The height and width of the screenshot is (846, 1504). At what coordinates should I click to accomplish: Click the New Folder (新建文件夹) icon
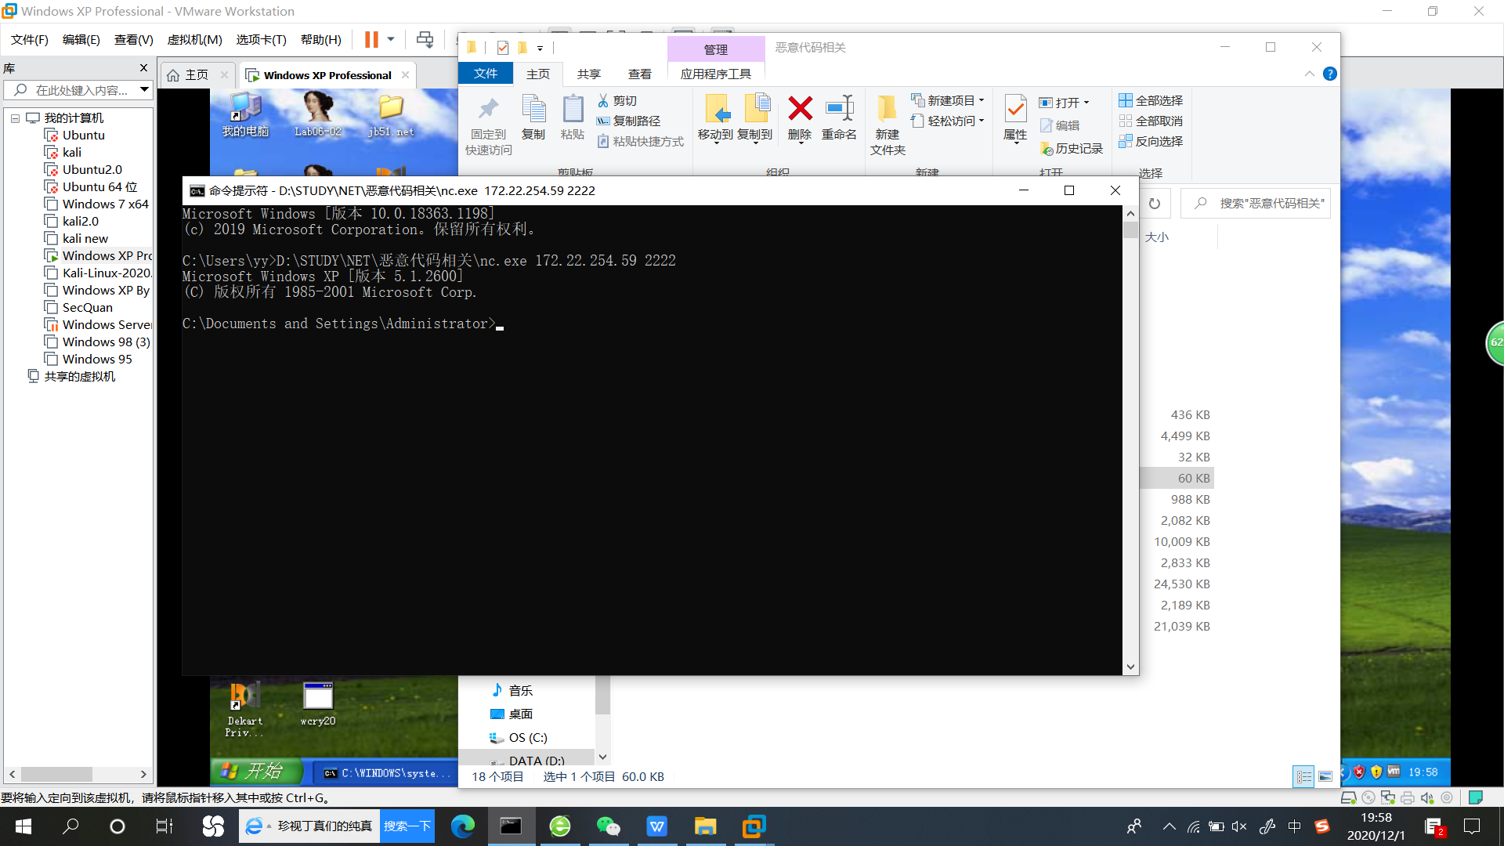[x=887, y=110]
